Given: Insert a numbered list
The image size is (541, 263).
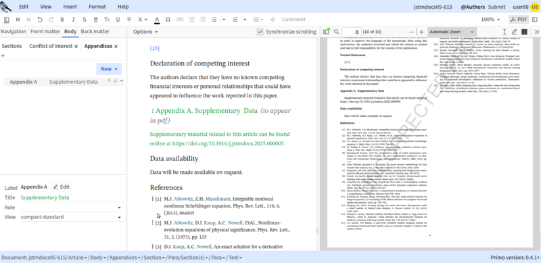Looking at the screenshot, I should (235, 20).
